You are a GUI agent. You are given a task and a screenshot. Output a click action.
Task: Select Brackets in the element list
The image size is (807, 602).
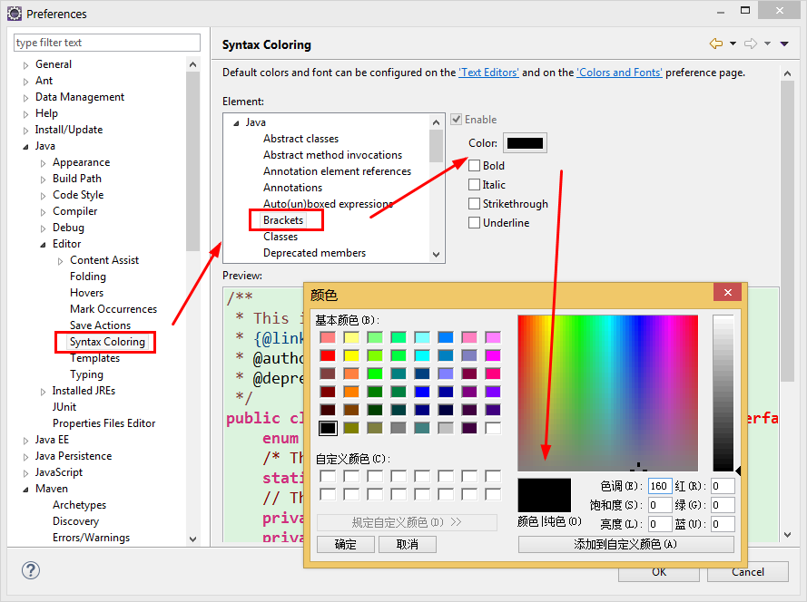283,220
